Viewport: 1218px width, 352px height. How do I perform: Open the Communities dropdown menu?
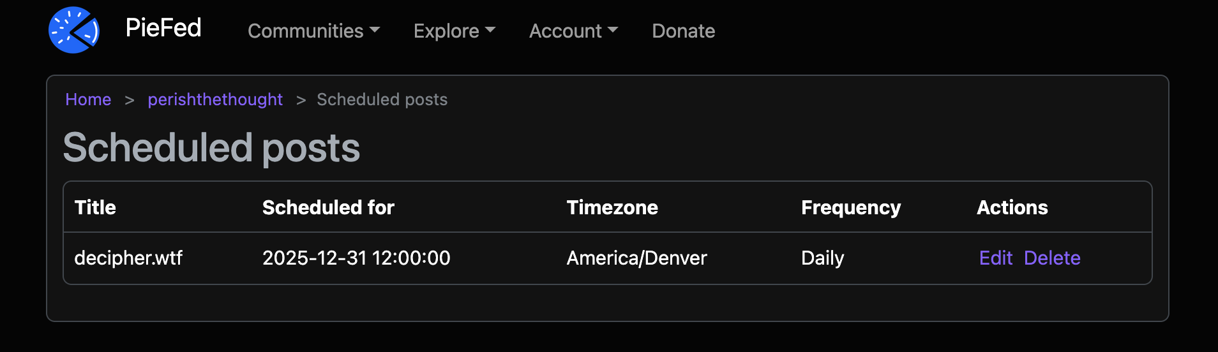(313, 31)
